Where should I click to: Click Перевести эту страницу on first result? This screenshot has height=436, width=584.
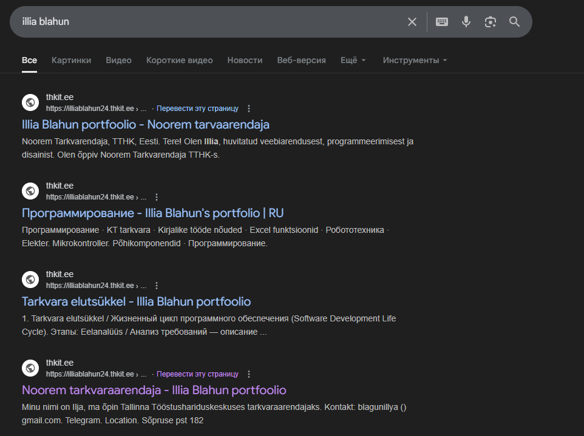pos(197,109)
